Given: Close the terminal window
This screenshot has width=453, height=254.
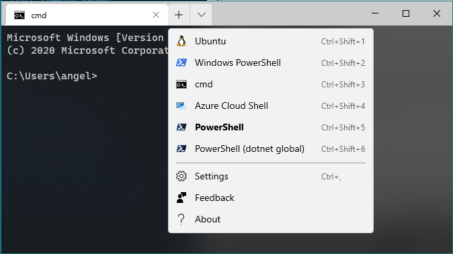Looking at the screenshot, I should (437, 13).
